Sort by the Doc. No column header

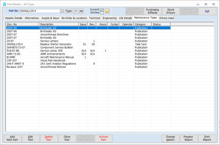coord(22,24)
